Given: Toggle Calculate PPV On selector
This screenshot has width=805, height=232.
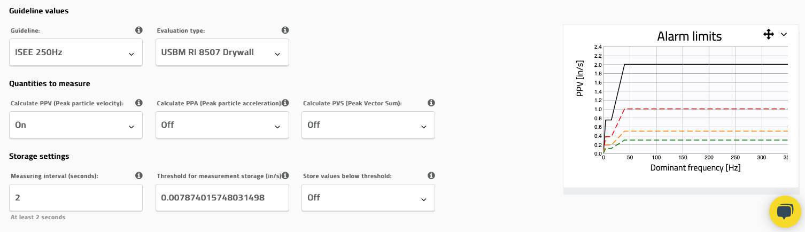Looking at the screenshot, I should (x=76, y=125).
